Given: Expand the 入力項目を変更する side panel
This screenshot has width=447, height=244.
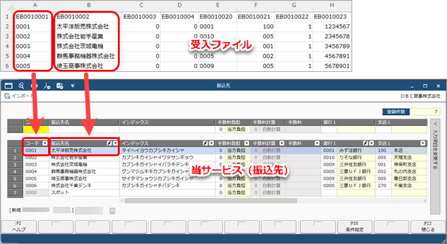Looking at the screenshot, I should (x=435, y=167).
